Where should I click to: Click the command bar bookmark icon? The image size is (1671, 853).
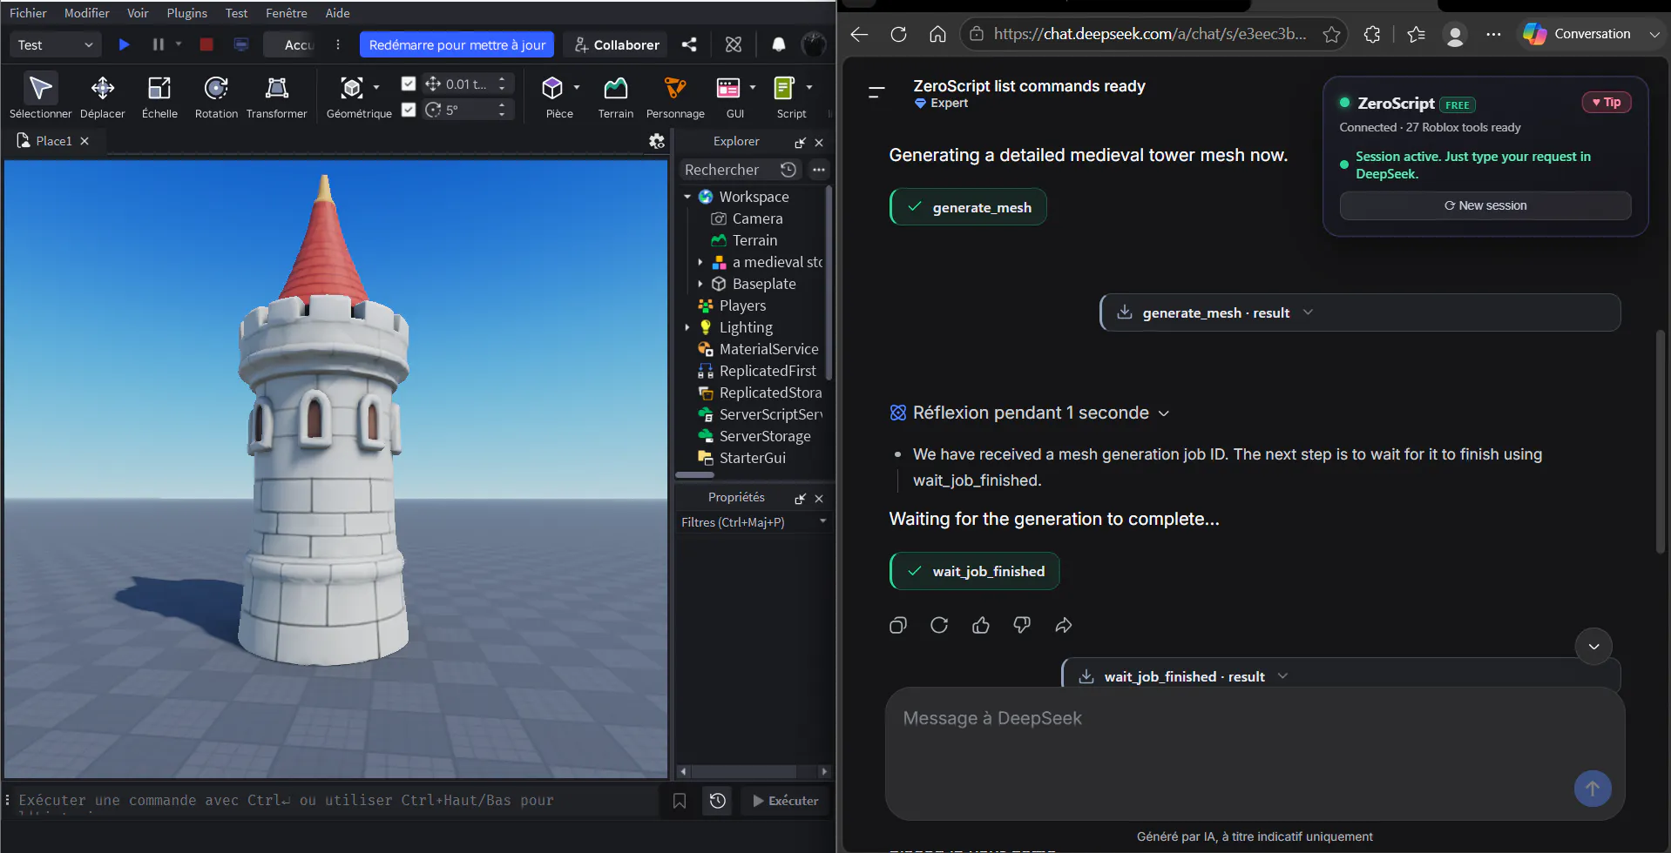pos(680,801)
